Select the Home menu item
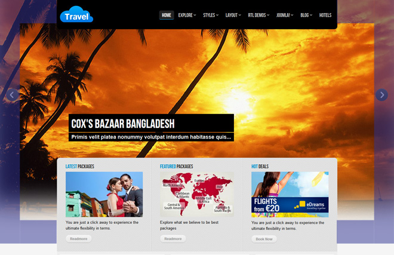This screenshot has width=394, height=255. (x=167, y=15)
